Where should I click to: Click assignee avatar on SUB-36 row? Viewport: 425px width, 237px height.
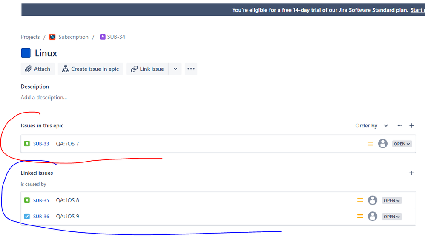click(373, 216)
